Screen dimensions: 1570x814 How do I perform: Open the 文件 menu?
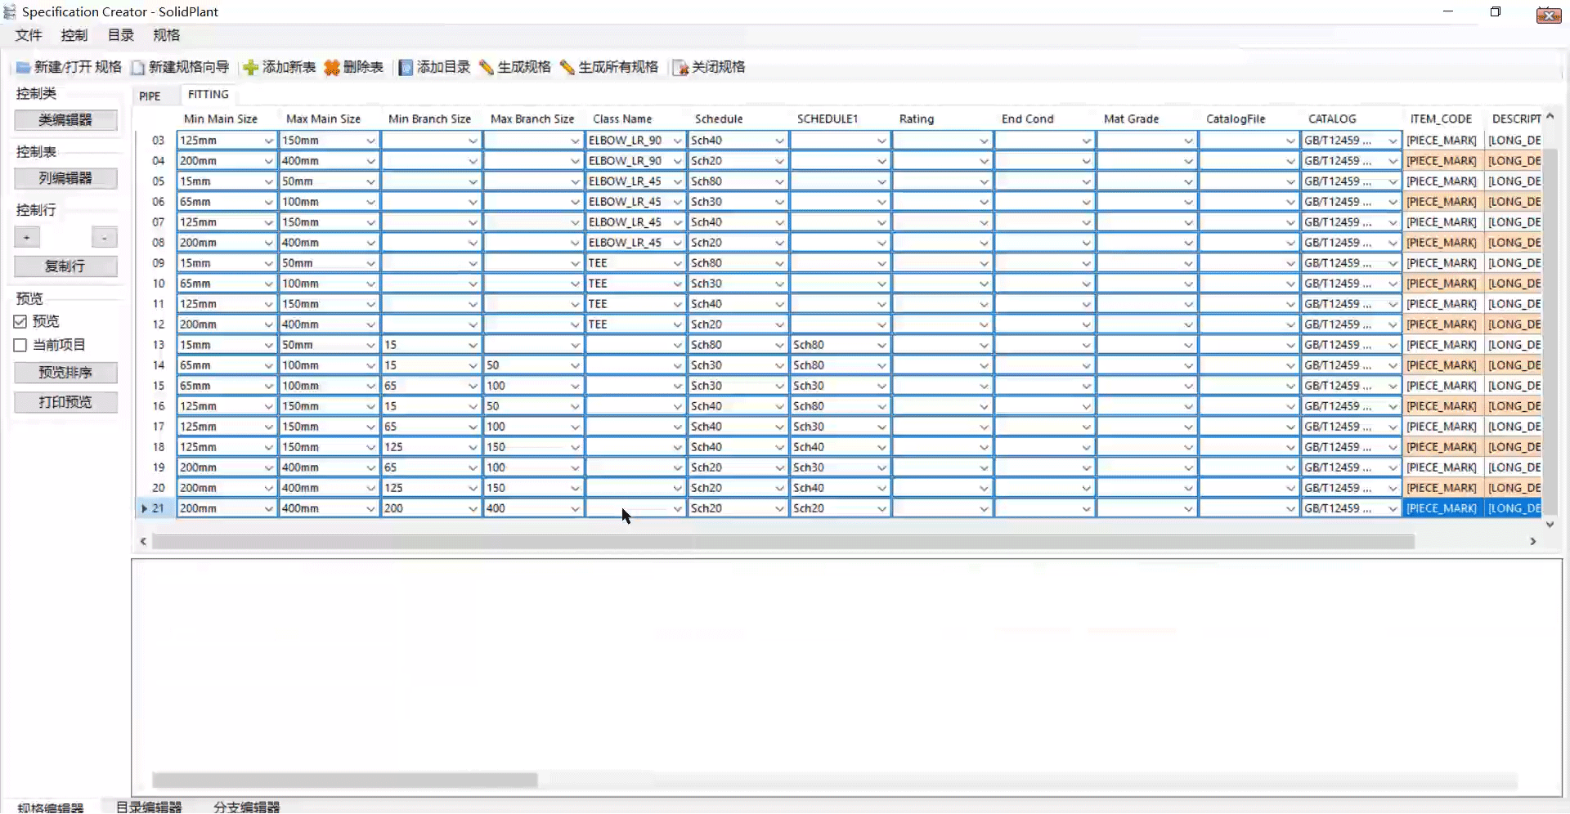[x=29, y=35]
